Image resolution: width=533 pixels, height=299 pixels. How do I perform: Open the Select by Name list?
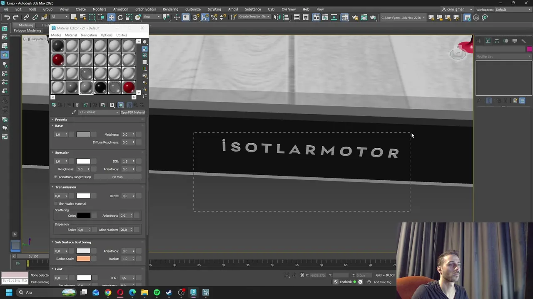tap(82, 17)
